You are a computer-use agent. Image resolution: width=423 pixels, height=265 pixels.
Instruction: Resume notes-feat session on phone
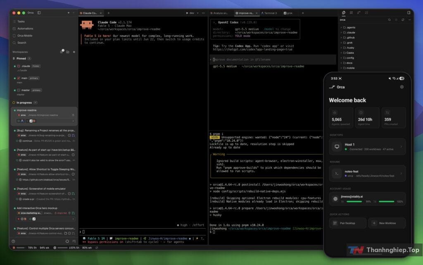click(367, 173)
